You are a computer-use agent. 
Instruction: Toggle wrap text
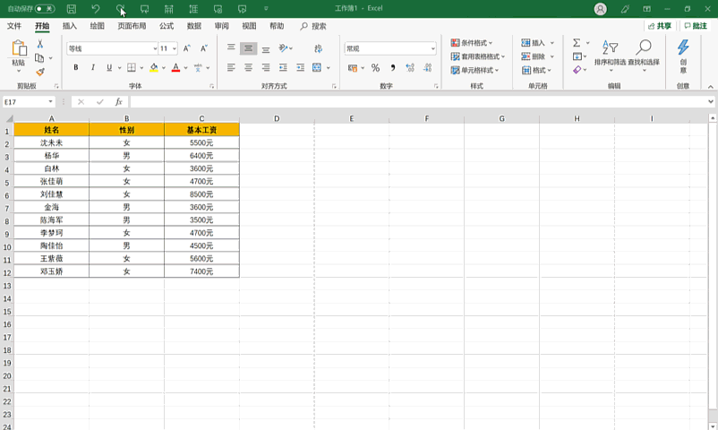[318, 48]
